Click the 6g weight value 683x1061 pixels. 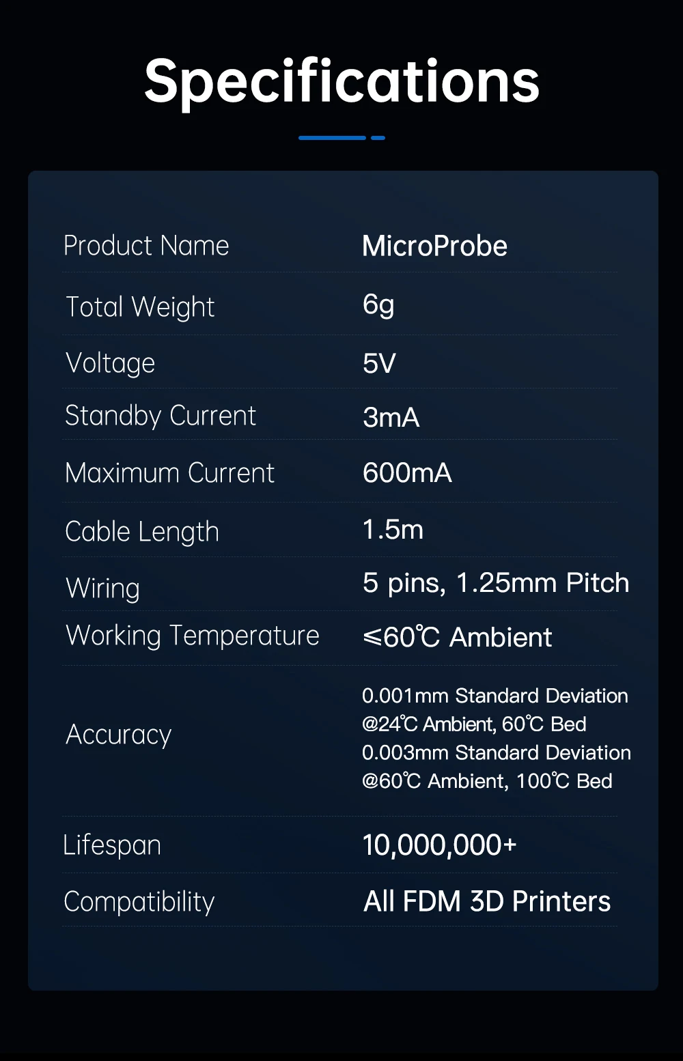378,305
